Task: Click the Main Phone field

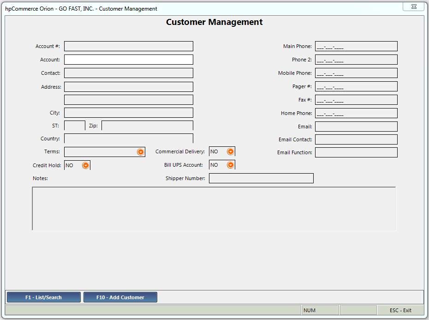Action: (356, 46)
